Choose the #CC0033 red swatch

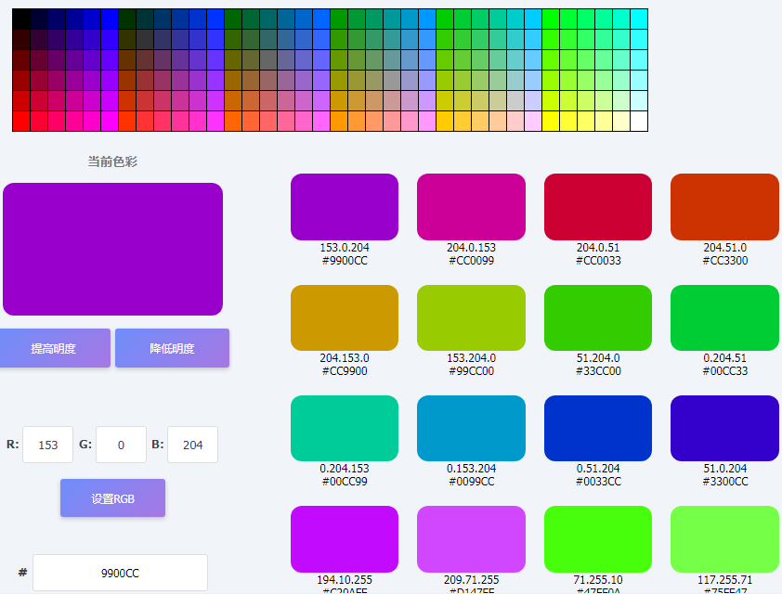[597, 207]
